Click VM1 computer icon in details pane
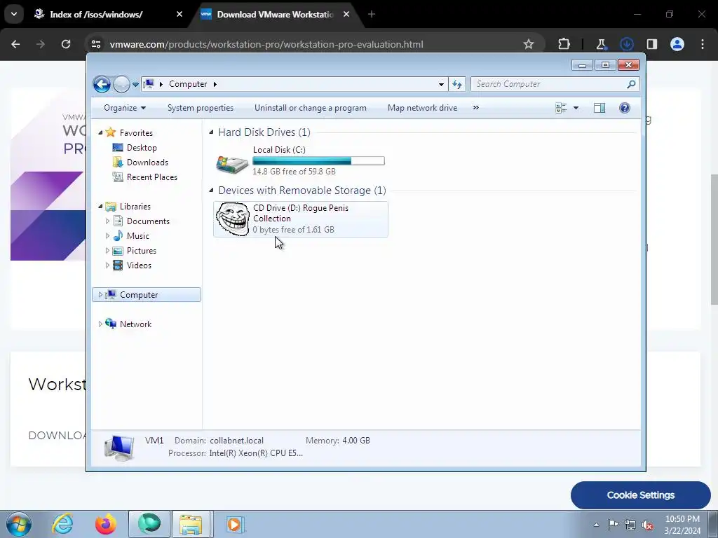Viewport: 718px width, 538px height. point(119,448)
